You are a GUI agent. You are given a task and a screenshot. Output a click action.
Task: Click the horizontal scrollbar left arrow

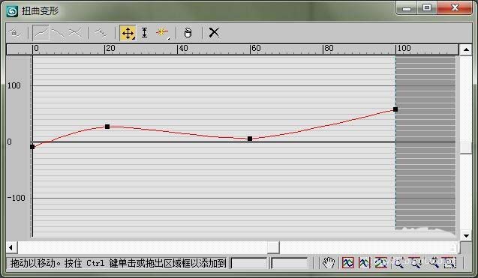11,247
